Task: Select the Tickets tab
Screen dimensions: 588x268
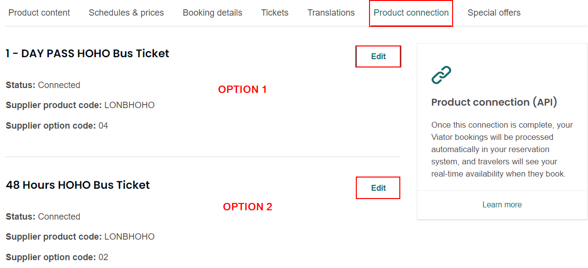Action: pos(275,13)
